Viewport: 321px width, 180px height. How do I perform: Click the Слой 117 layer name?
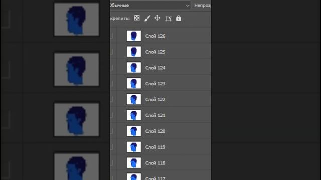[x=155, y=178]
